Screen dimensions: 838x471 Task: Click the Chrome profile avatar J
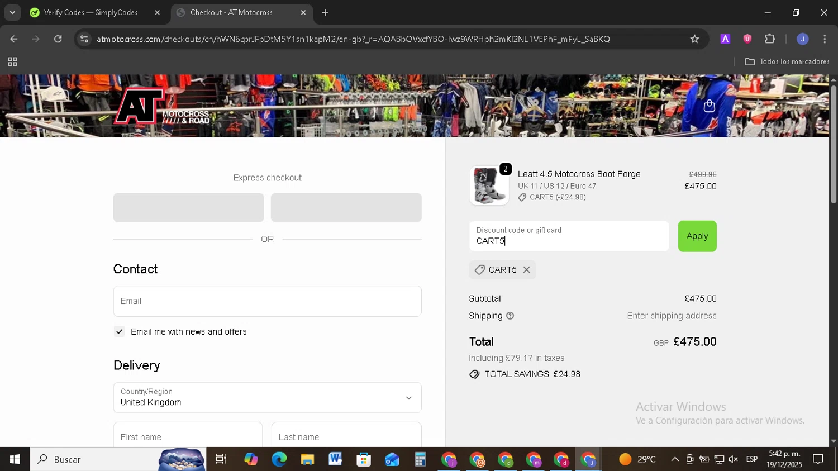802,39
